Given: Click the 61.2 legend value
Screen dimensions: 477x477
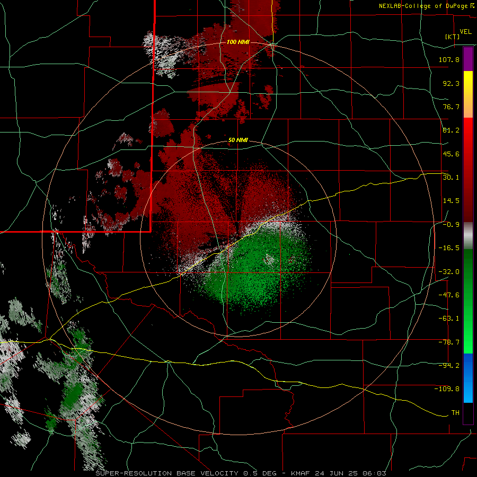Looking at the screenshot, I should tap(451, 130).
